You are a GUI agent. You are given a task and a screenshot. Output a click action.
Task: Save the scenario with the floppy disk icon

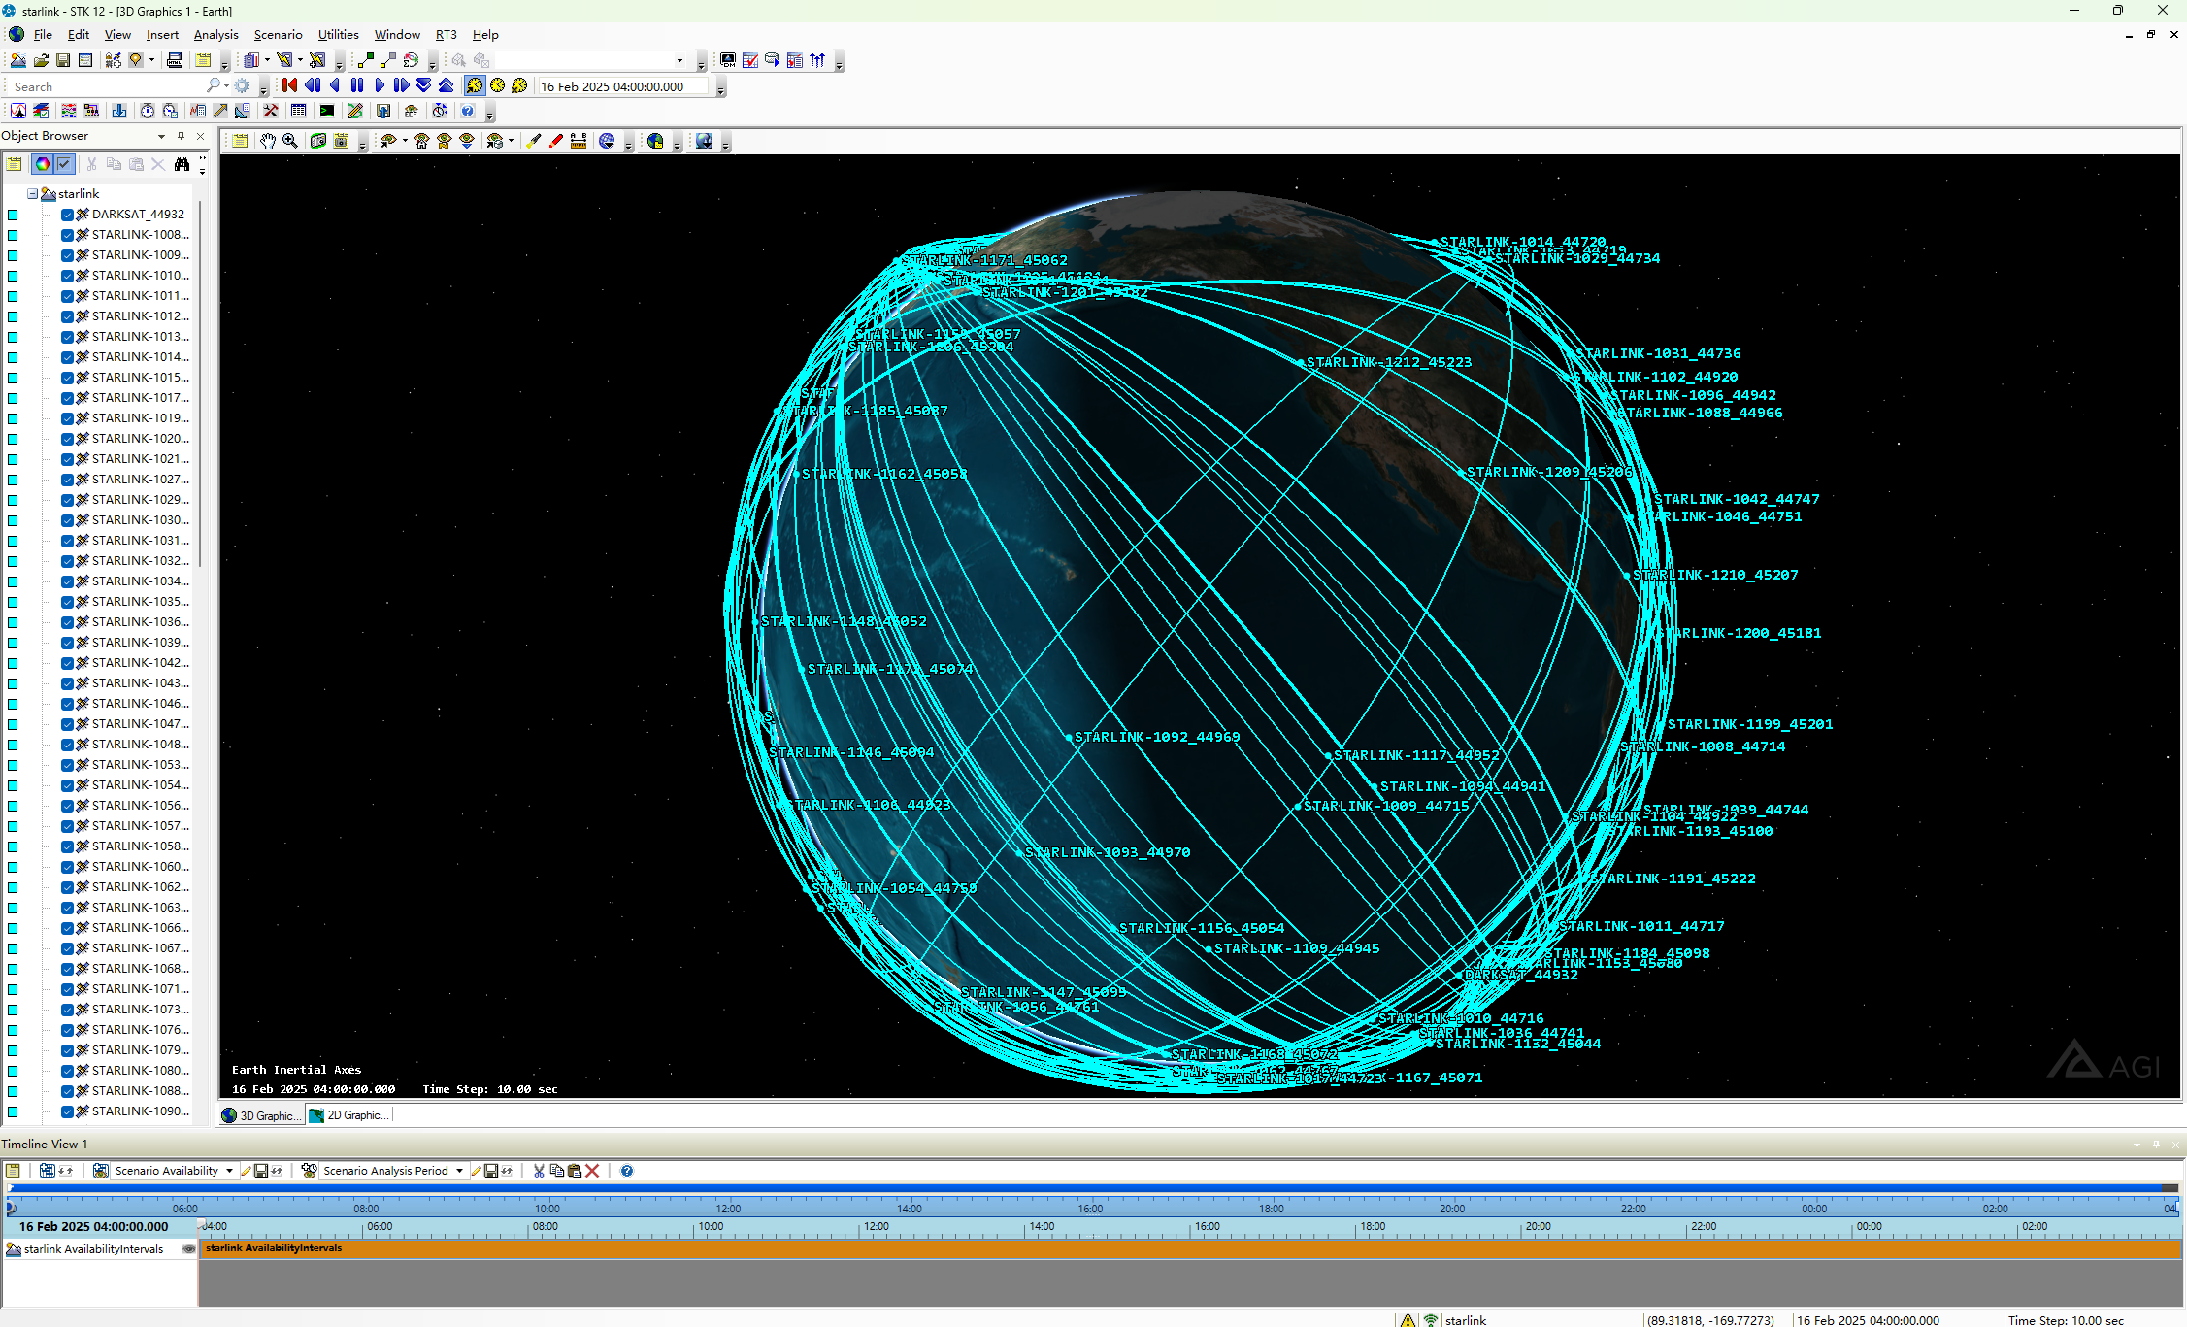pos(63,60)
